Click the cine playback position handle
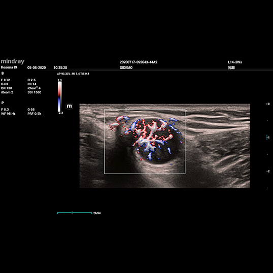 coord(72,213)
